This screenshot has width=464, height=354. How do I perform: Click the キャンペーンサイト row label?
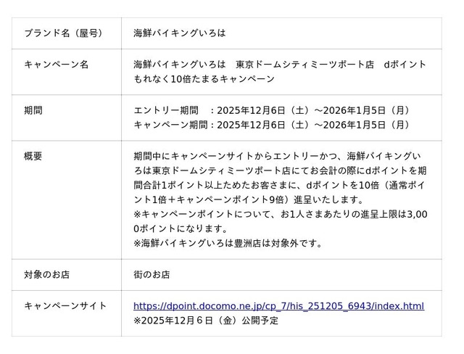coord(65,306)
